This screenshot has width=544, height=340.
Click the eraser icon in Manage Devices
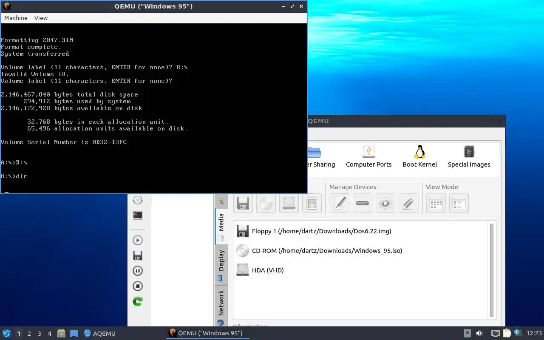[x=408, y=203]
